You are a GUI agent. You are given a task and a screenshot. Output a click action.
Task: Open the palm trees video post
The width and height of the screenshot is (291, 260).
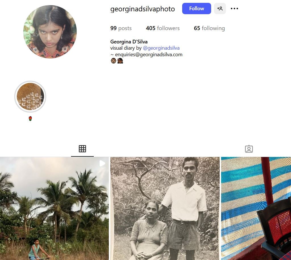tap(54, 208)
